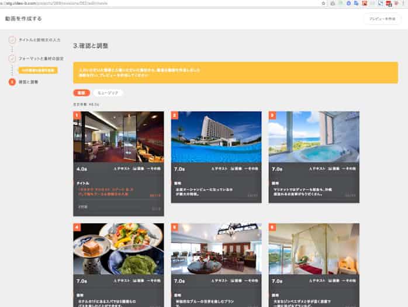The image size is (408, 307).
Task: Click the プレビューを作成 preview button
Action: [382, 19]
